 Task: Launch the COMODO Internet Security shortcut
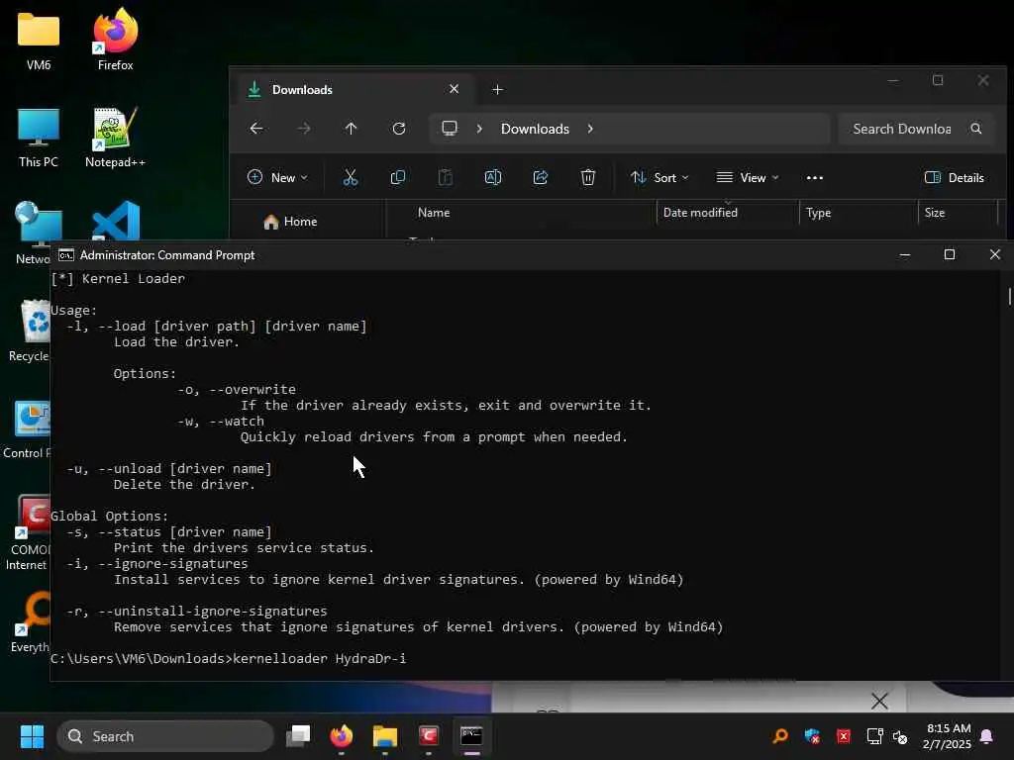(x=27, y=532)
